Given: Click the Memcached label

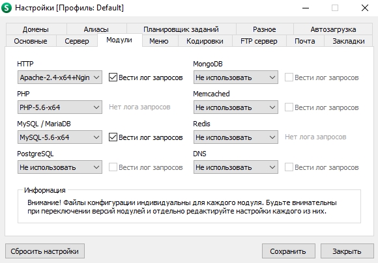Looking at the screenshot, I should click(x=211, y=94).
